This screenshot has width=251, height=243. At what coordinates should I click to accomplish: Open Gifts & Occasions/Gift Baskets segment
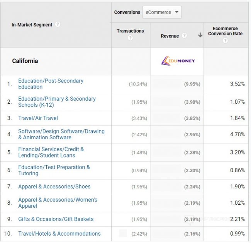[56, 219]
